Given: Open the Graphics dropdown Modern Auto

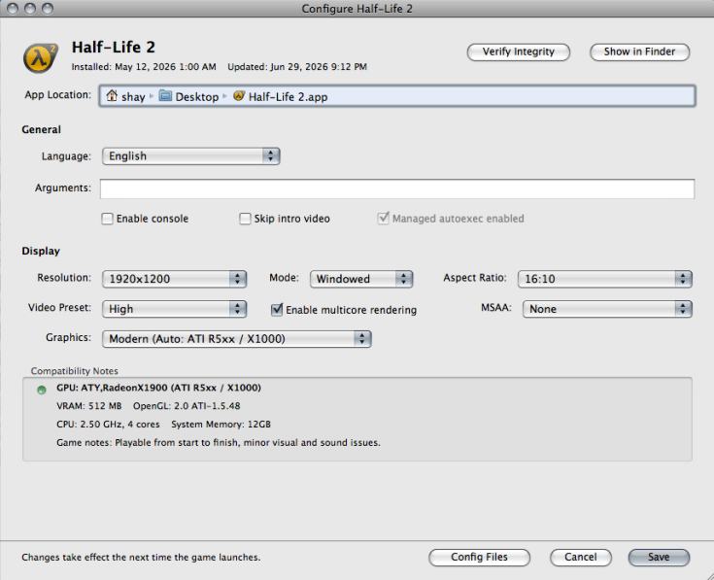Looking at the screenshot, I should (237, 339).
